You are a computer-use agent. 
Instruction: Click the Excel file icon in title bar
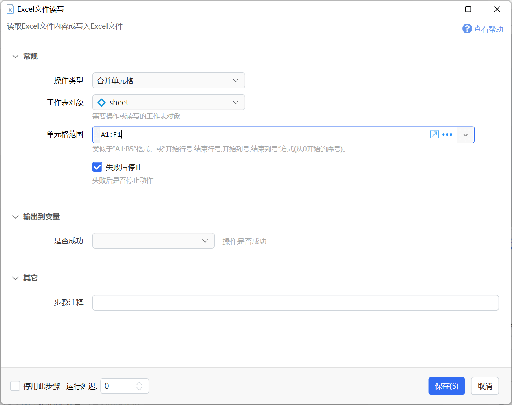[x=10, y=9]
